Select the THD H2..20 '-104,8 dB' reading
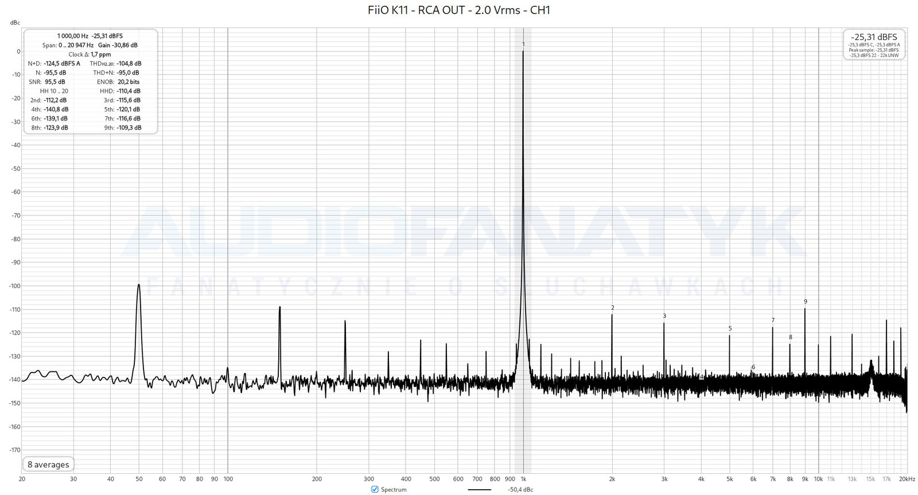Screen dimensions: 918x495 click(116, 64)
